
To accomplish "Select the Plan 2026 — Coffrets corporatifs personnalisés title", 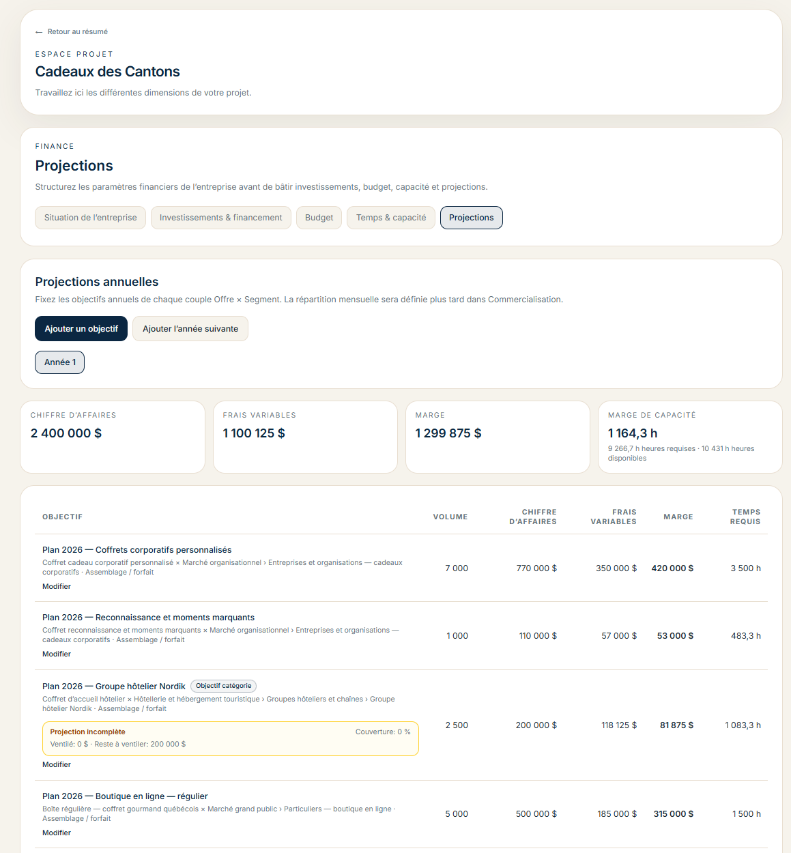I will click(x=137, y=550).
